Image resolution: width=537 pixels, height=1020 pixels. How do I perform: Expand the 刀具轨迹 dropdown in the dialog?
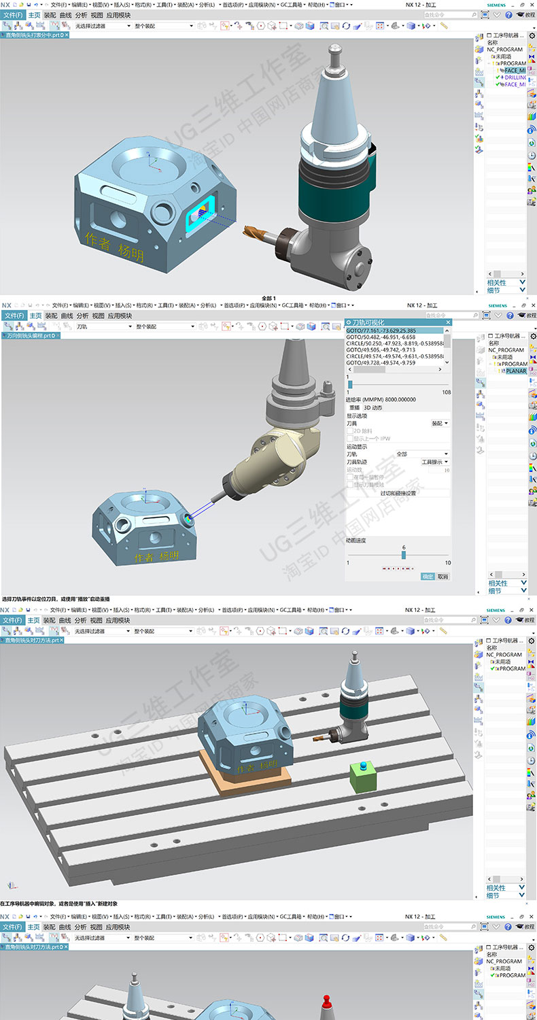[x=435, y=462]
